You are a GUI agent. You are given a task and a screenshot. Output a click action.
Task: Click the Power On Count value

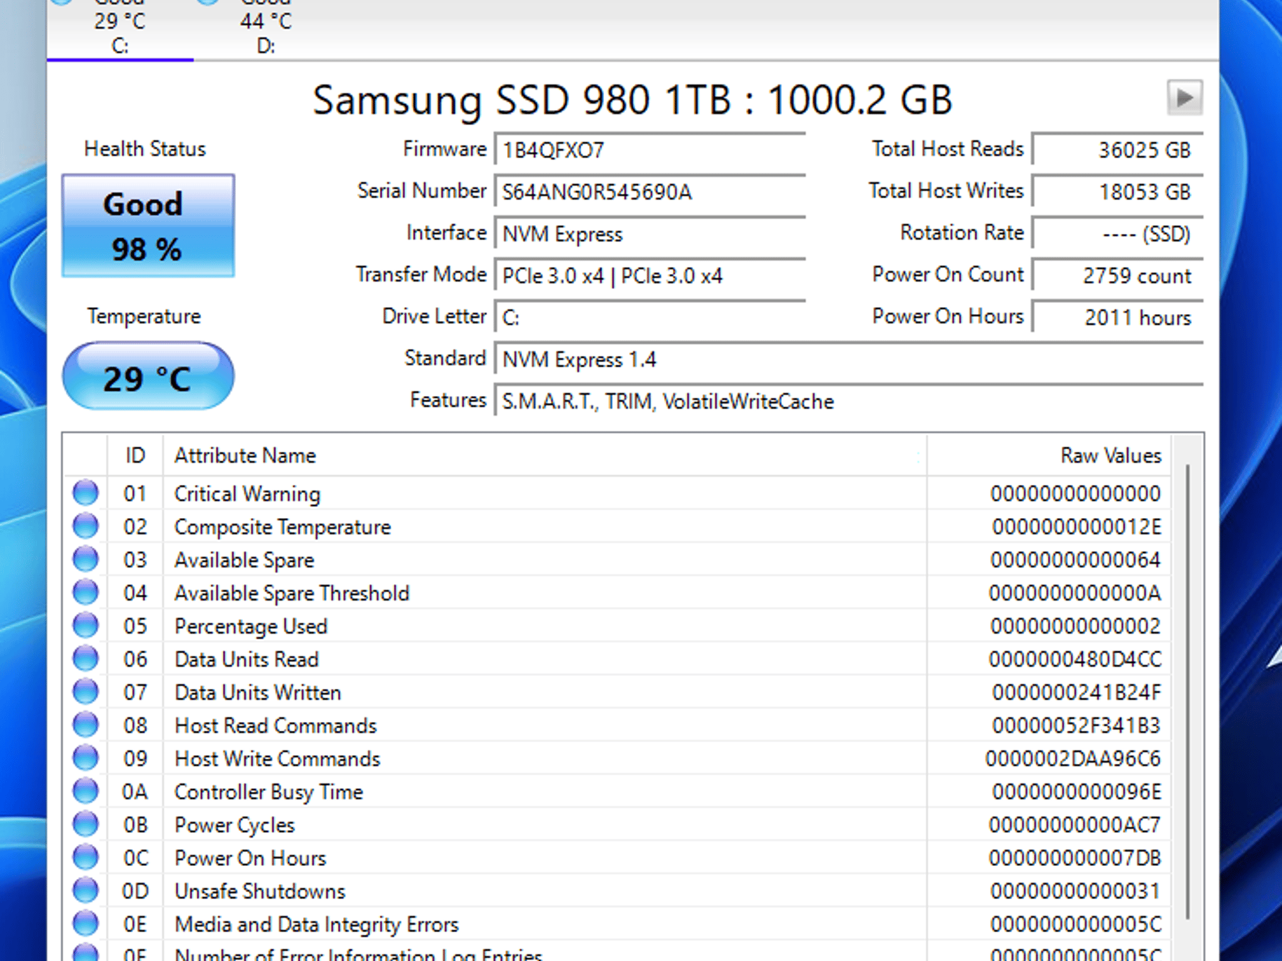[x=1117, y=275]
